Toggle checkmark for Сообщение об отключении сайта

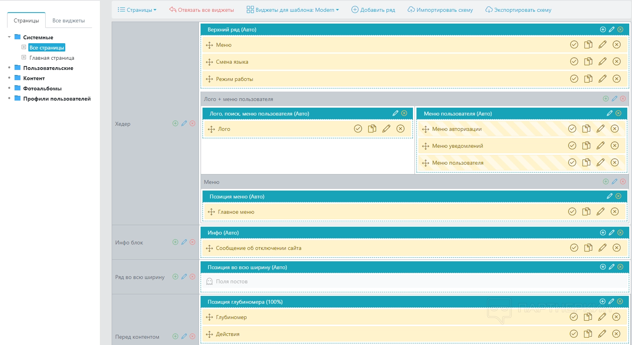coord(574,248)
